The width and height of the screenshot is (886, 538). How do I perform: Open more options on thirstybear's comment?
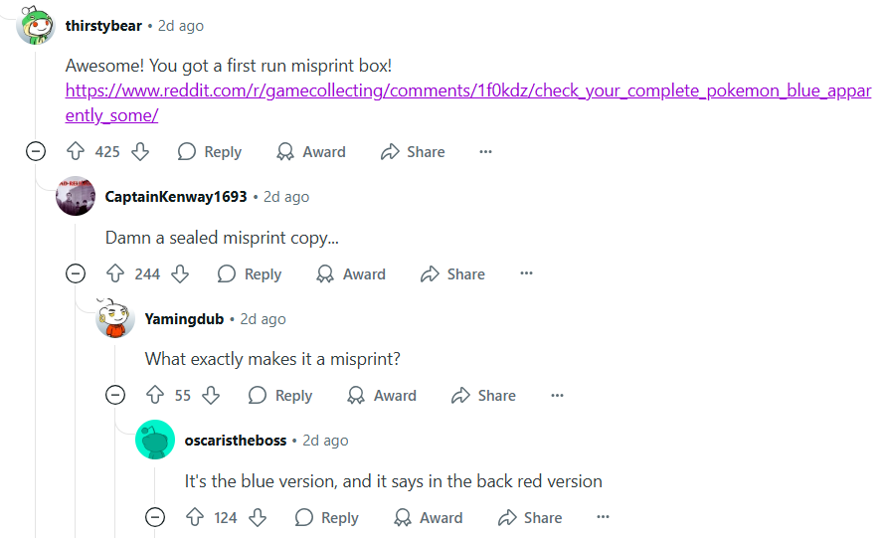tap(485, 152)
